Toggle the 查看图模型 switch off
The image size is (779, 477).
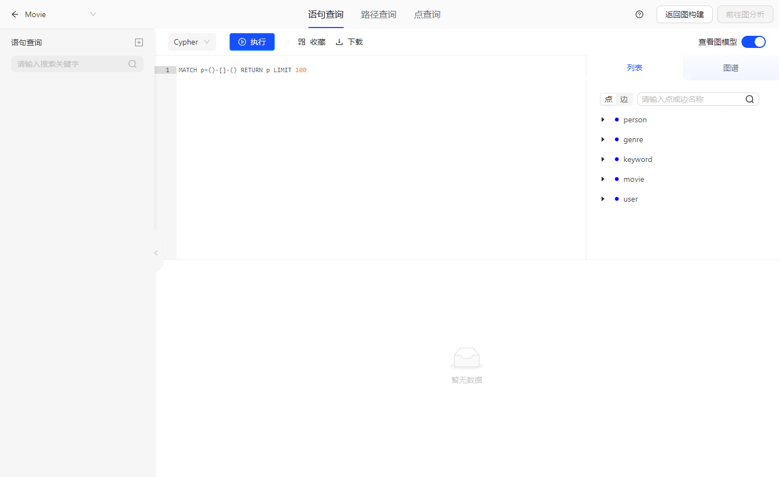[x=754, y=42]
